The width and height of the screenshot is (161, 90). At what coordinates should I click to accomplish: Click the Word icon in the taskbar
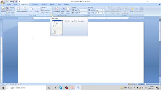[78, 88]
